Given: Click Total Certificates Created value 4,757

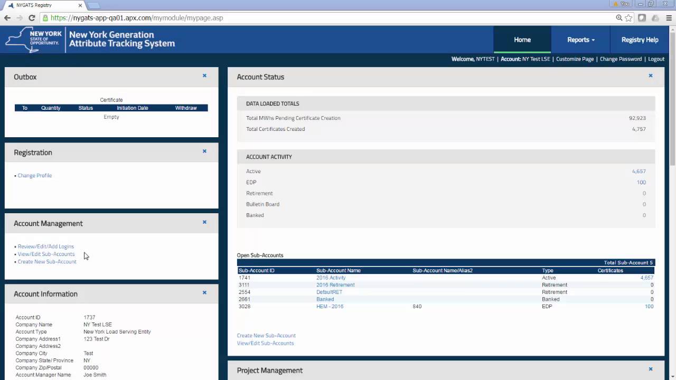Looking at the screenshot, I should pyautogui.click(x=639, y=129).
